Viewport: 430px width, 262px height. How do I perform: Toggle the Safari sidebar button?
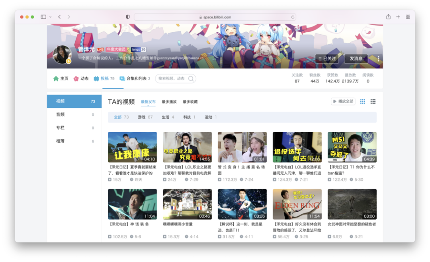point(43,17)
